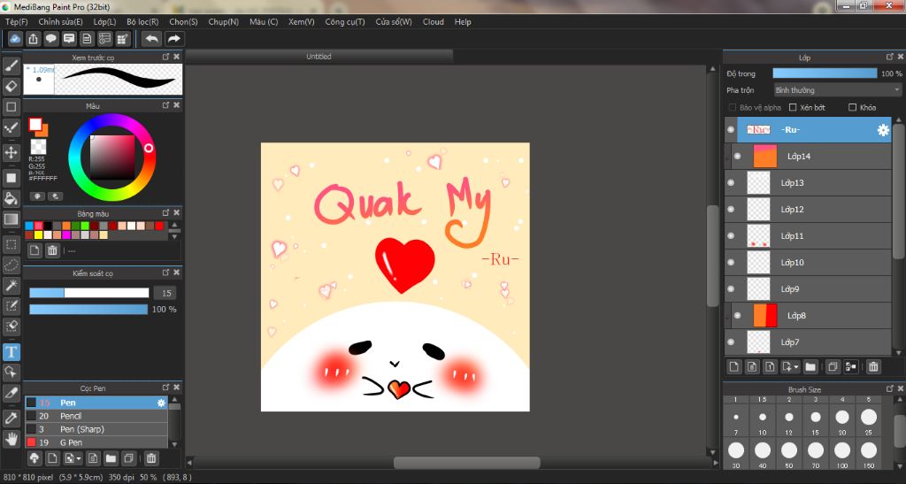Open settings gear of -Ru- layer
This screenshot has height=484, width=906.
point(882,130)
